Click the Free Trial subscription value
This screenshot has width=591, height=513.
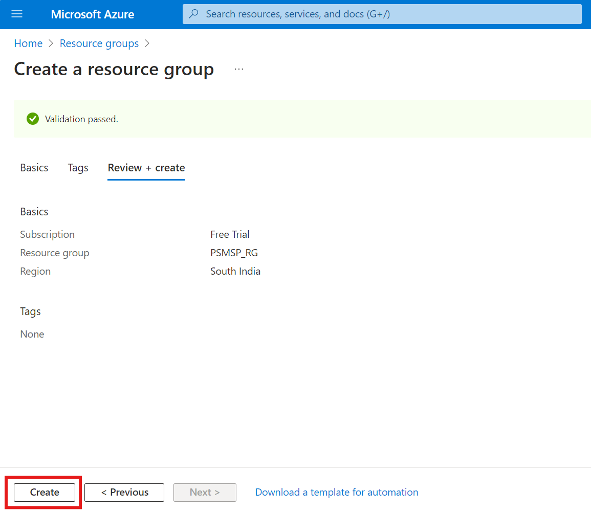tap(230, 235)
